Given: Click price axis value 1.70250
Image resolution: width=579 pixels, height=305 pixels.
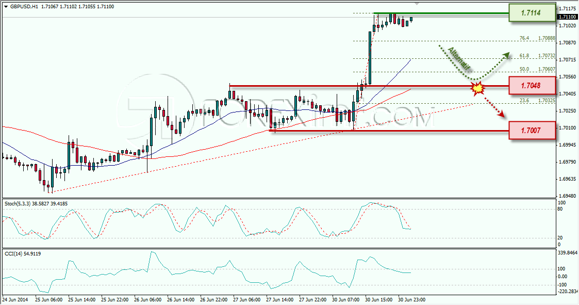Looking at the screenshot, I should [x=568, y=110].
